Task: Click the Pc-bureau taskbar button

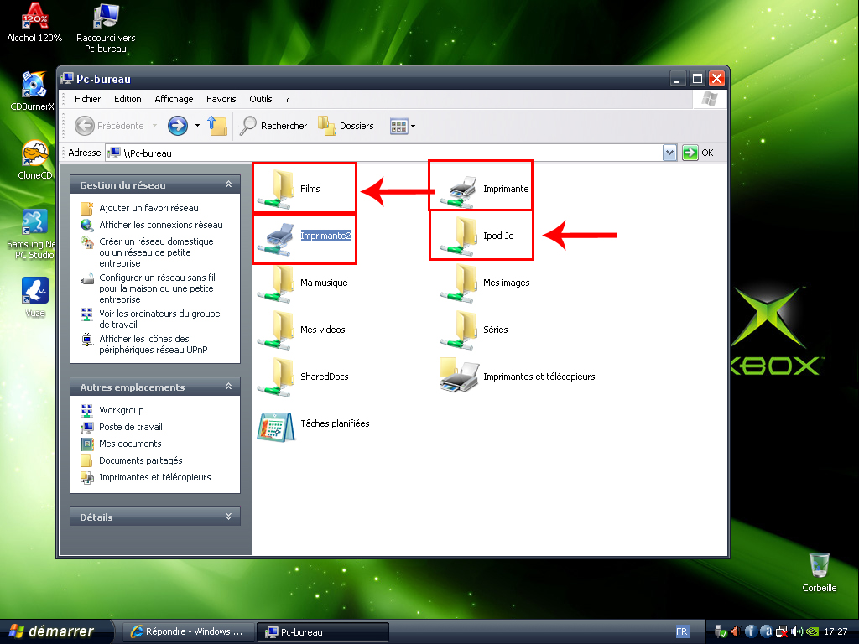Action: (323, 631)
